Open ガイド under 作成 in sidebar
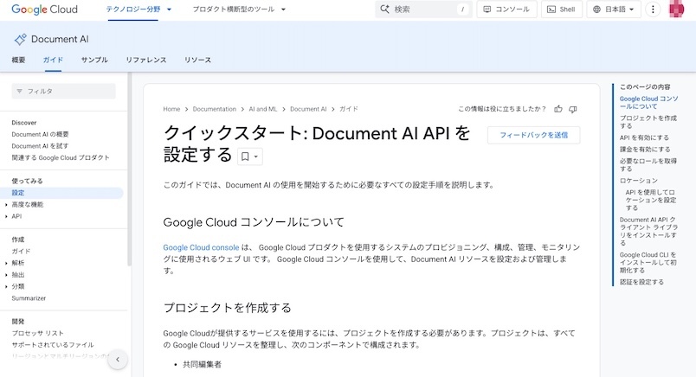 click(21, 252)
